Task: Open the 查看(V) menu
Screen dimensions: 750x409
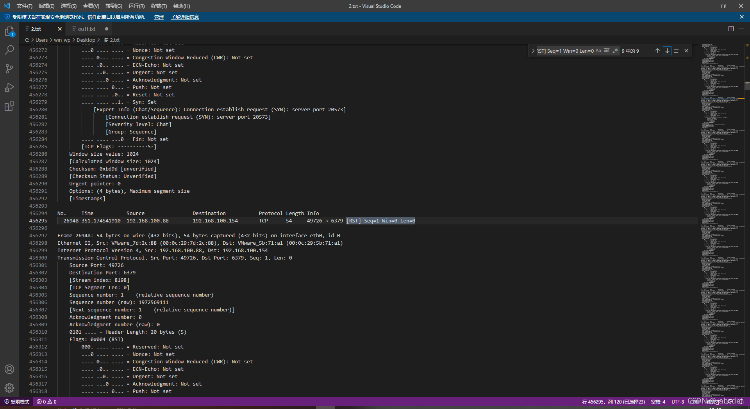Action: (91, 6)
